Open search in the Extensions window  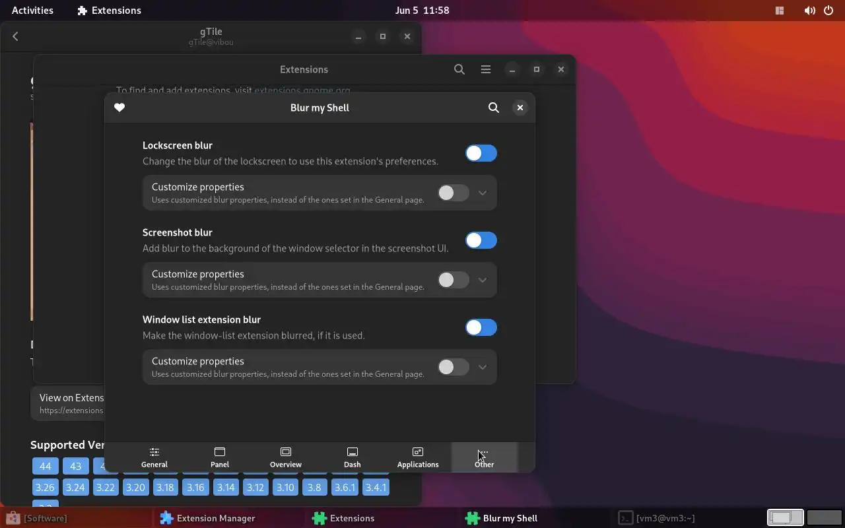pos(459,69)
